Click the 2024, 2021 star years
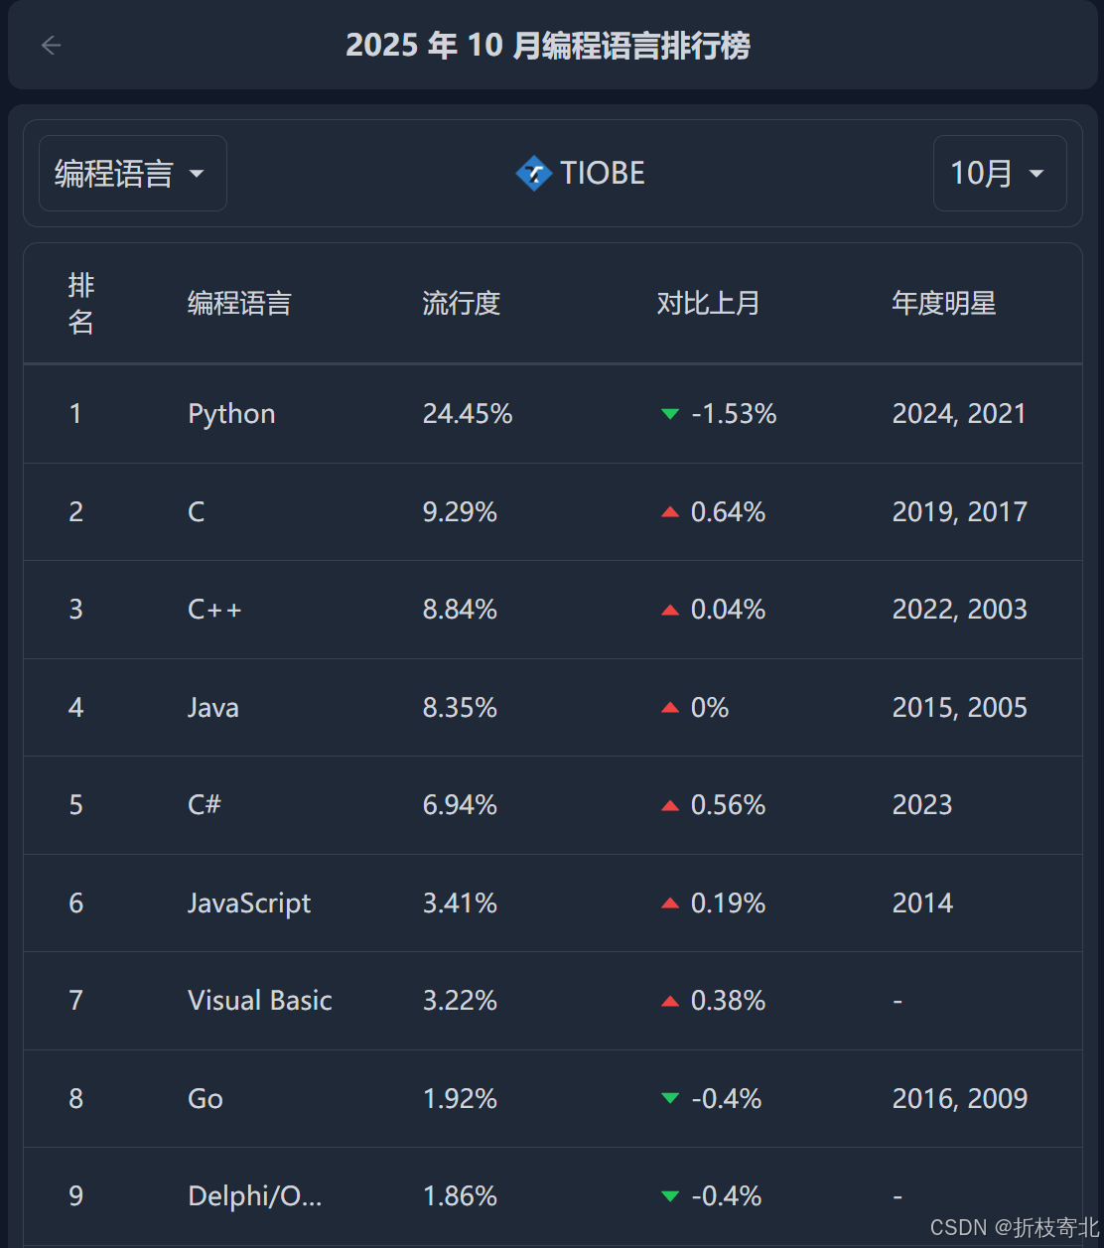1104x1248 pixels. pos(960,414)
